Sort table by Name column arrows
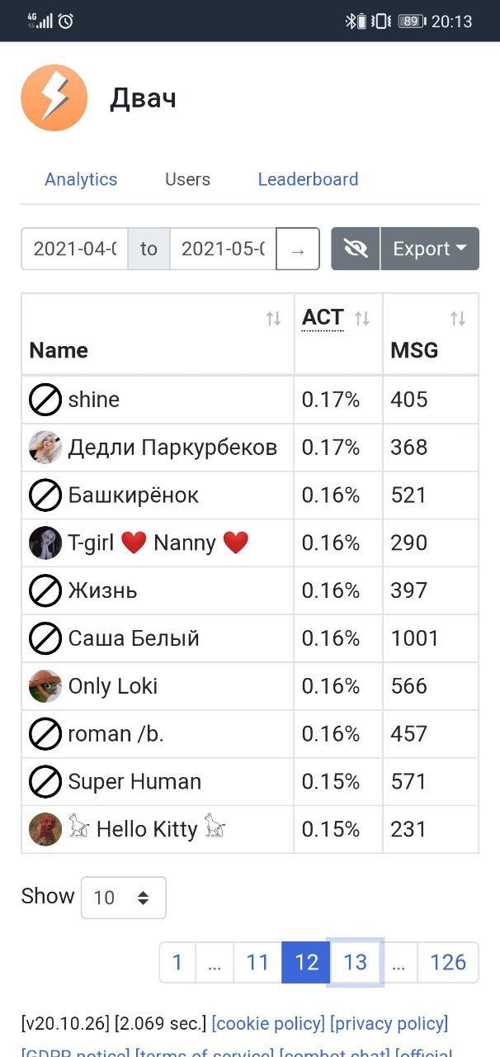Image resolution: width=500 pixels, height=1057 pixels. point(273,319)
